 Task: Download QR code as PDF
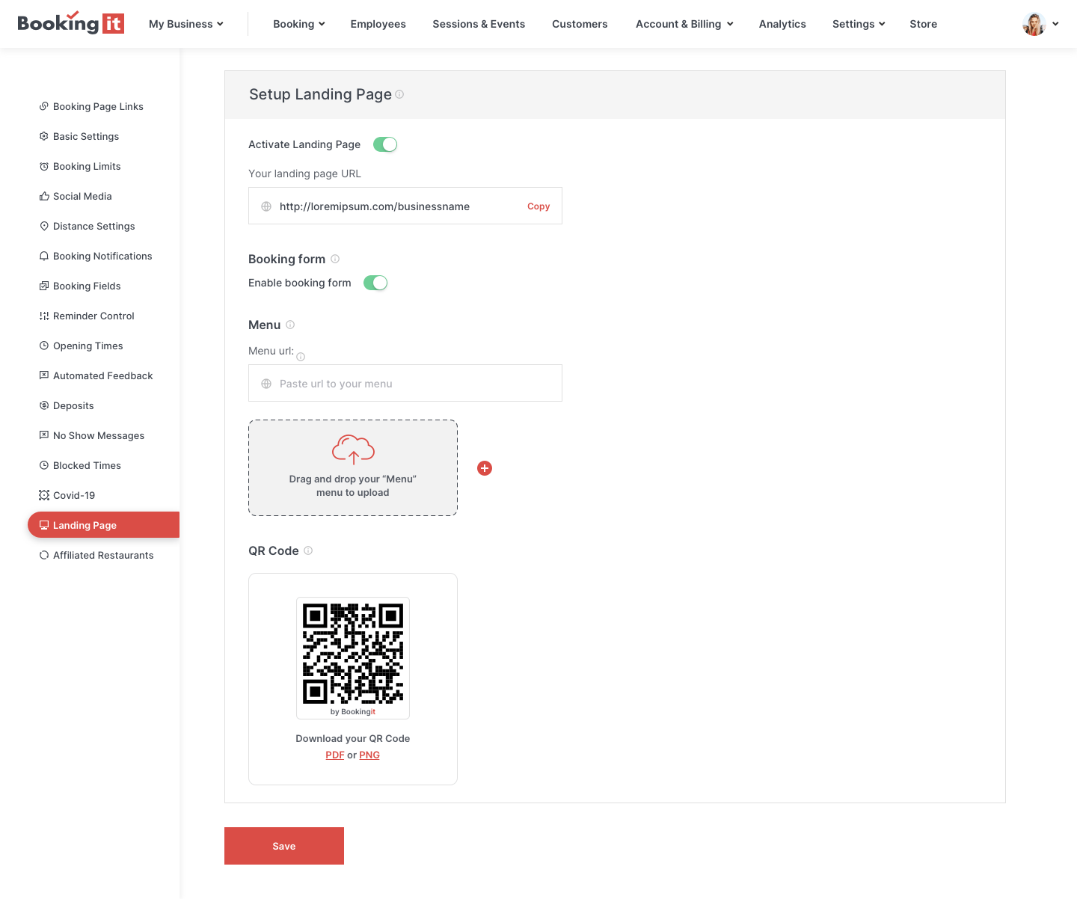pos(335,755)
